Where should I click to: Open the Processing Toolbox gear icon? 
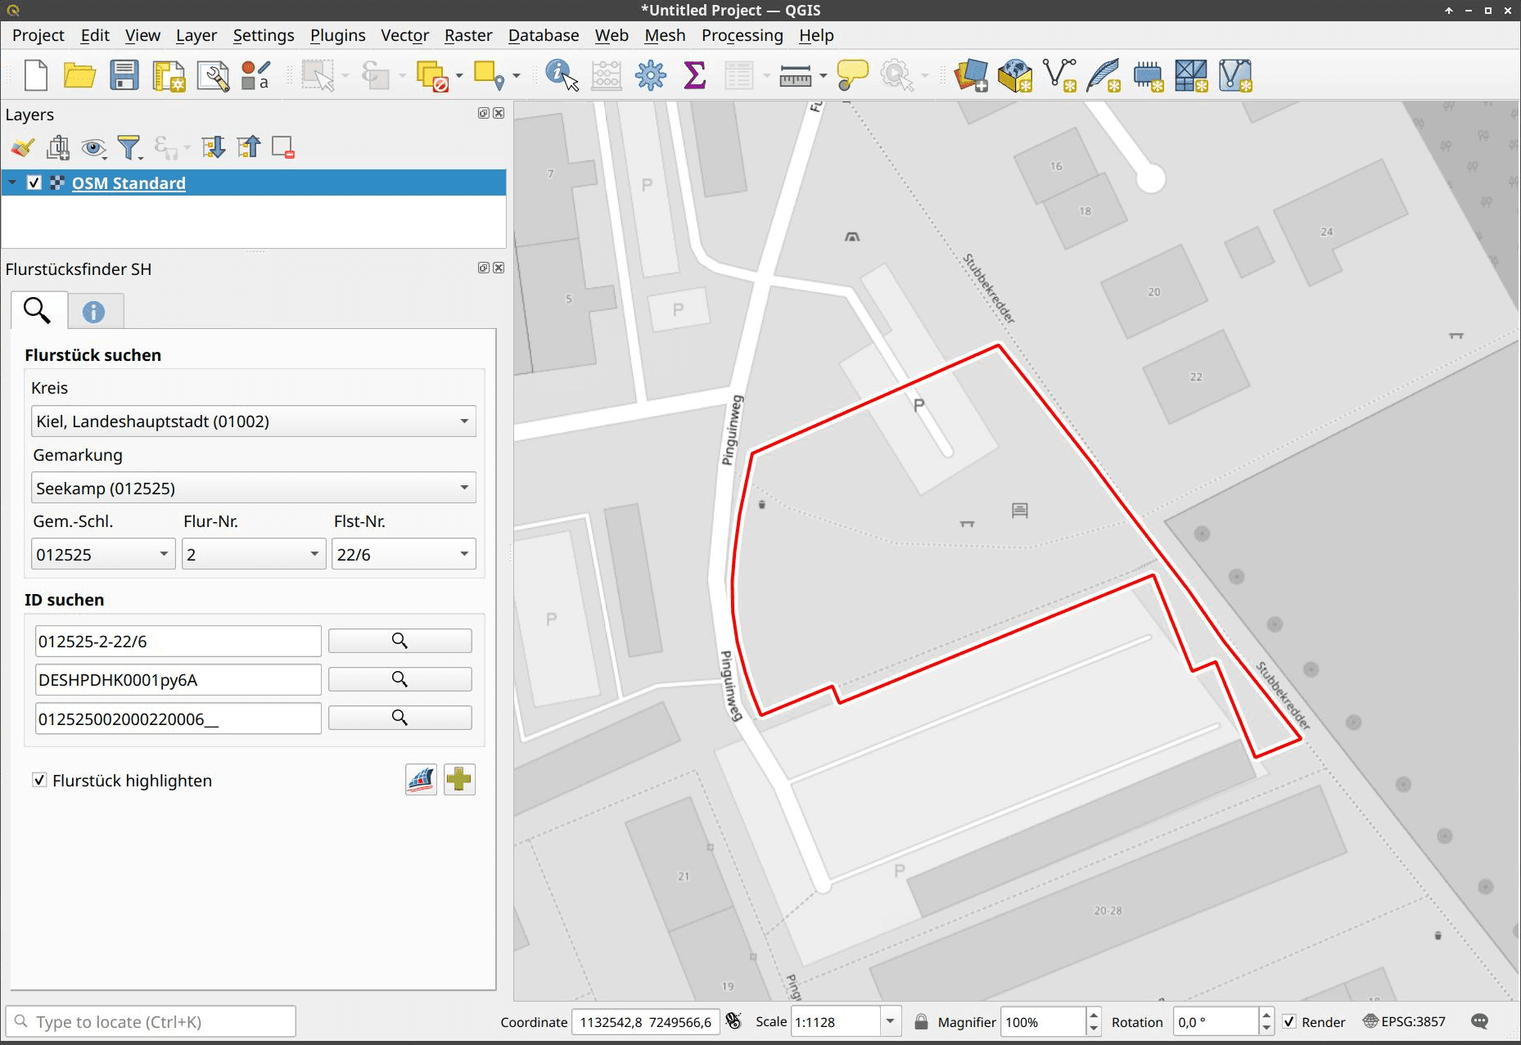pyautogui.click(x=651, y=75)
